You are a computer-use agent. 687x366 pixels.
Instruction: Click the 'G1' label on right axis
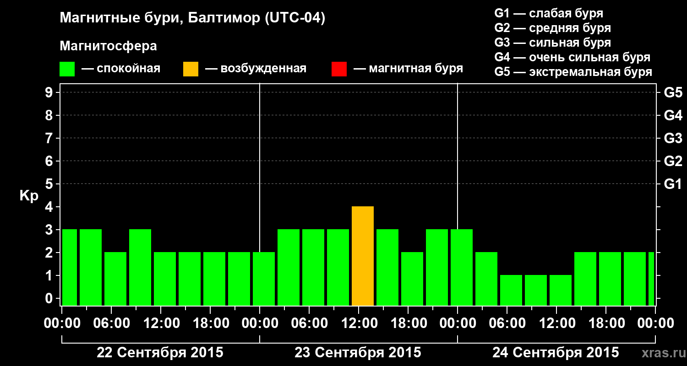tap(673, 184)
